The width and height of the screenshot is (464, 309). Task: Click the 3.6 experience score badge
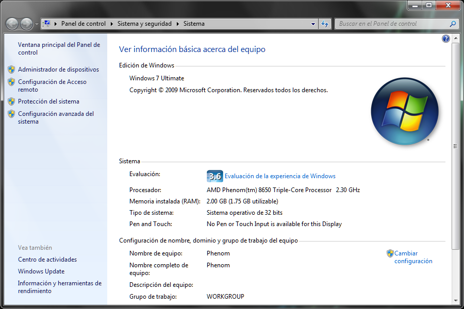(x=214, y=176)
